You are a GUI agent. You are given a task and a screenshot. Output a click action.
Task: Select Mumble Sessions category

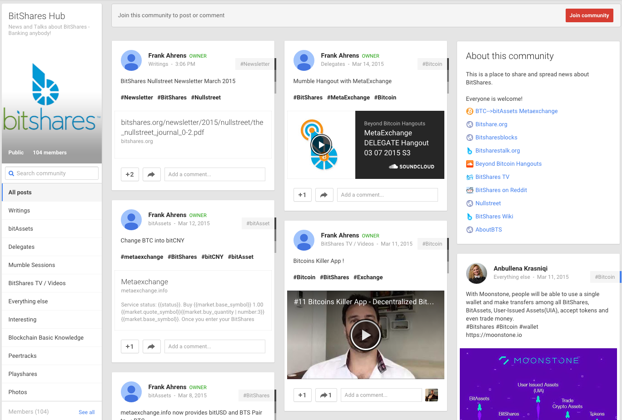click(52, 265)
